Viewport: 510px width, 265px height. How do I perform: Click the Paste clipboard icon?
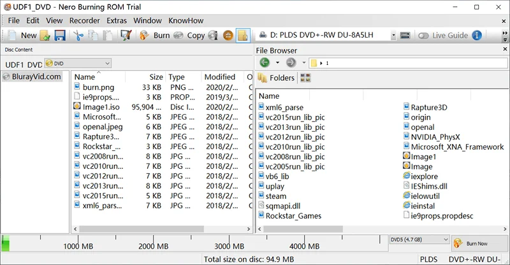tap(108, 36)
